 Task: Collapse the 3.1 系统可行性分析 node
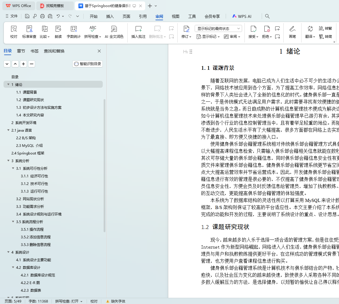coord(13,168)
